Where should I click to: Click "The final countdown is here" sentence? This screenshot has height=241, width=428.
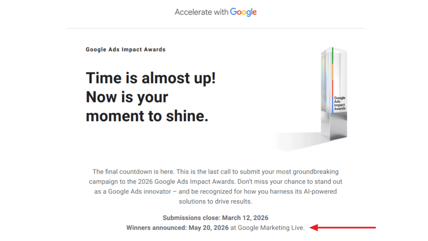[x=133, y=172]
